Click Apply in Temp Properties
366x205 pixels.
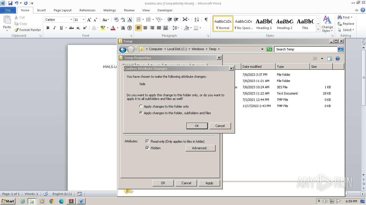209,183
